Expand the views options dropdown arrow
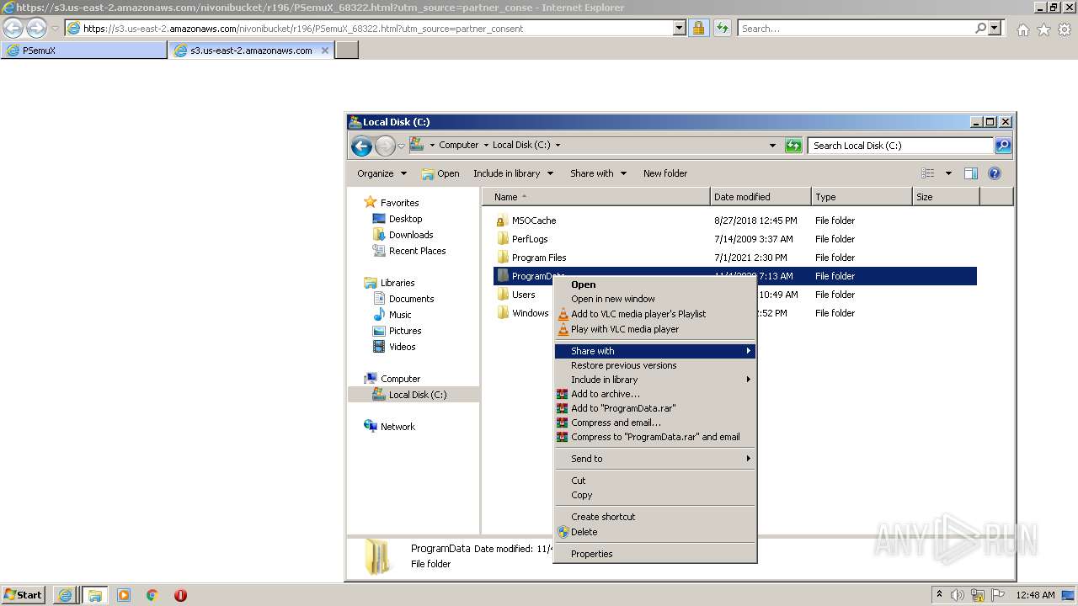 948,173
